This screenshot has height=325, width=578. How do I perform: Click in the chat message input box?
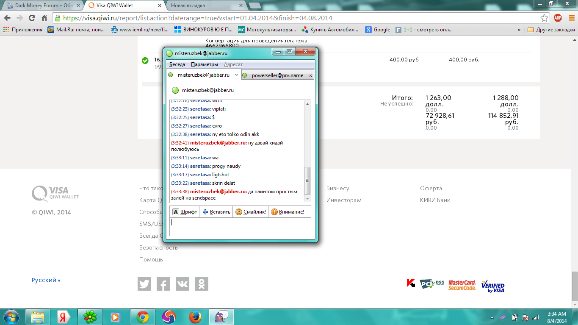tap(240, 227)
